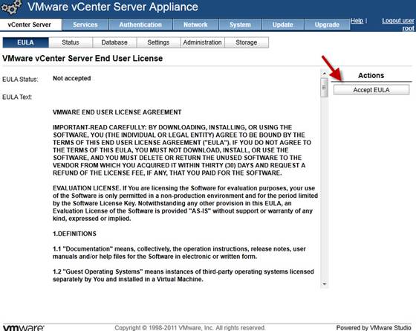Click the Accept EULA button
The image size is (416, 331).
point(371,90)
